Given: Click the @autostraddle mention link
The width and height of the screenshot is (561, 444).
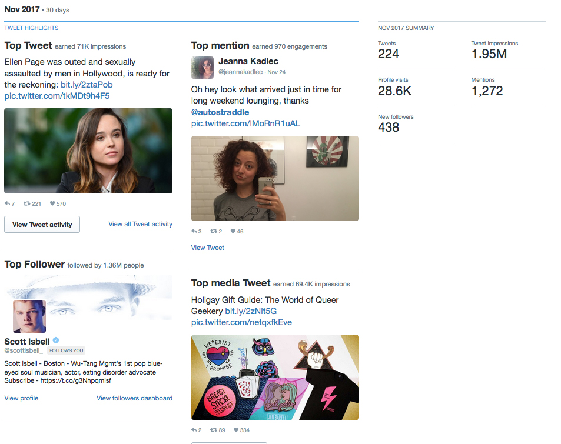Looking at the screenshot, I should pos(220,112).
